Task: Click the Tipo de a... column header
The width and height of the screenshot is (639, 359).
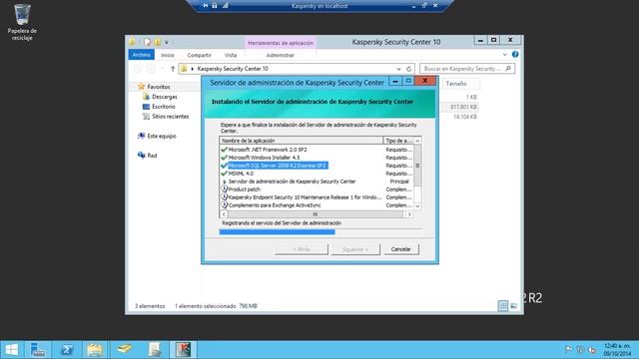Action: click(398, 141)
